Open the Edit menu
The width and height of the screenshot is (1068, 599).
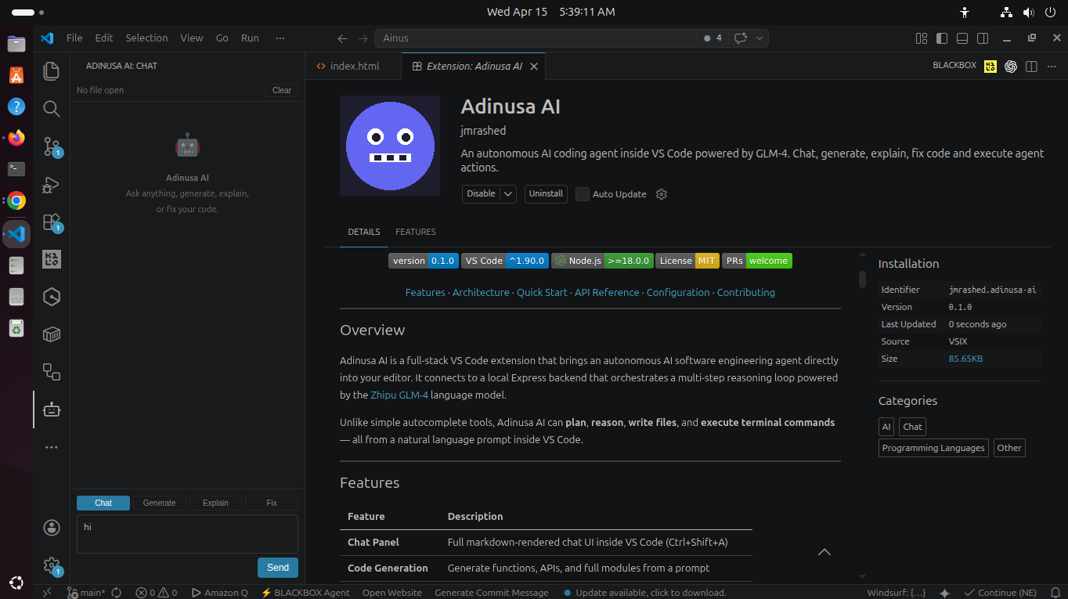[104, 38]
